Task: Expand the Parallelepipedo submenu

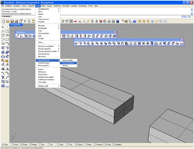Action: tap(48, 9)
